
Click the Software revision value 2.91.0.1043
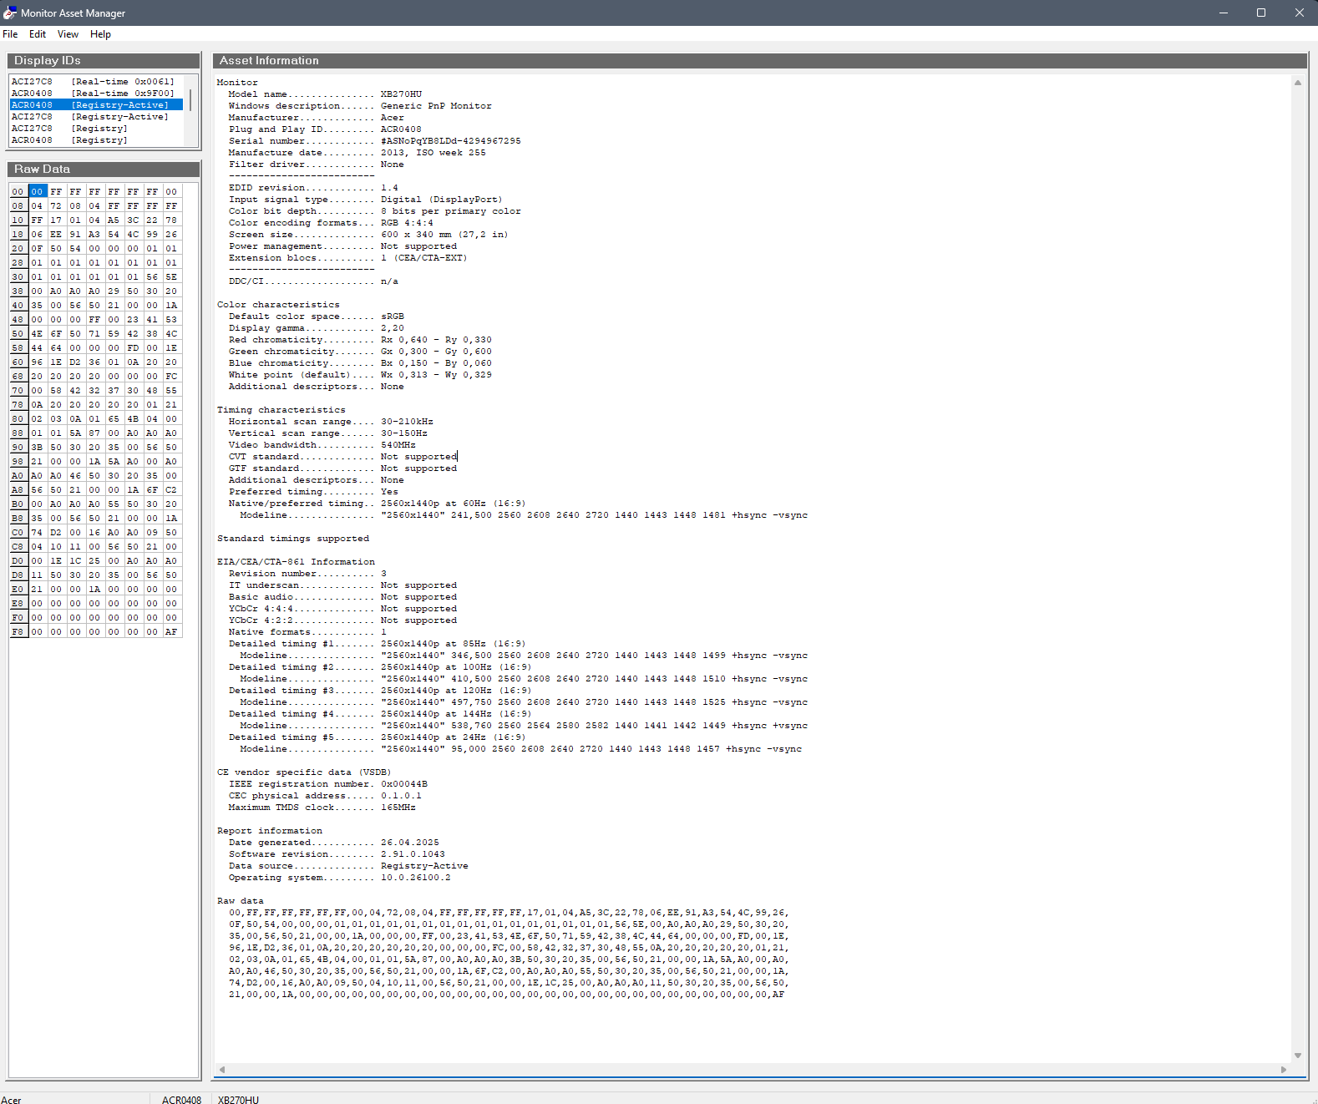tap(413, 854)
